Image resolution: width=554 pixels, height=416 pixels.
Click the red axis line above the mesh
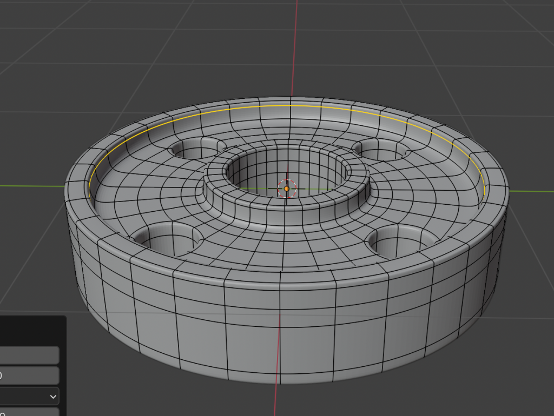pyautogui.click(x=297, y=49)
